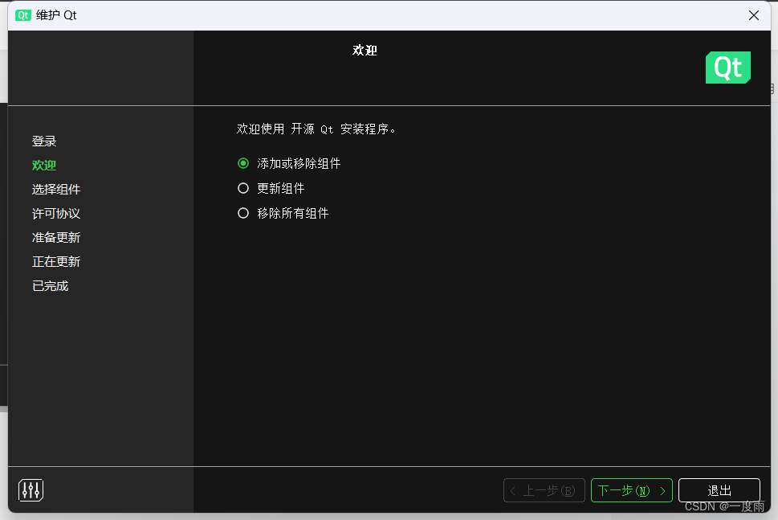This screenshot has height=520, width=778.
Task: Click the small Qt icon in title bar
Action: (22, 15)
